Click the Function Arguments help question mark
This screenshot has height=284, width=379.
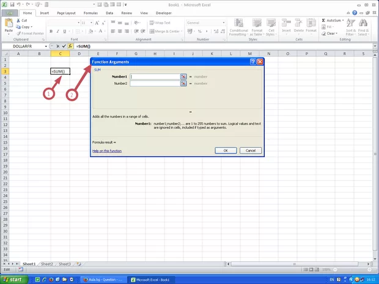(x=252, y=62)
